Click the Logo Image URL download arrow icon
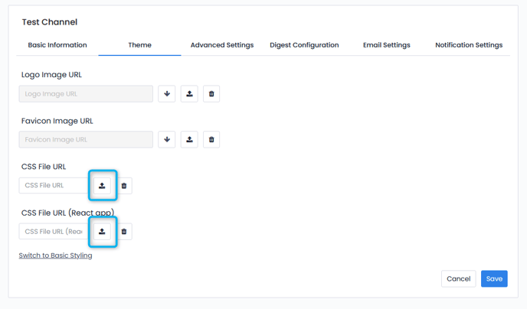Viewport: 527px width, 309px height. click(x=166, y=94)
